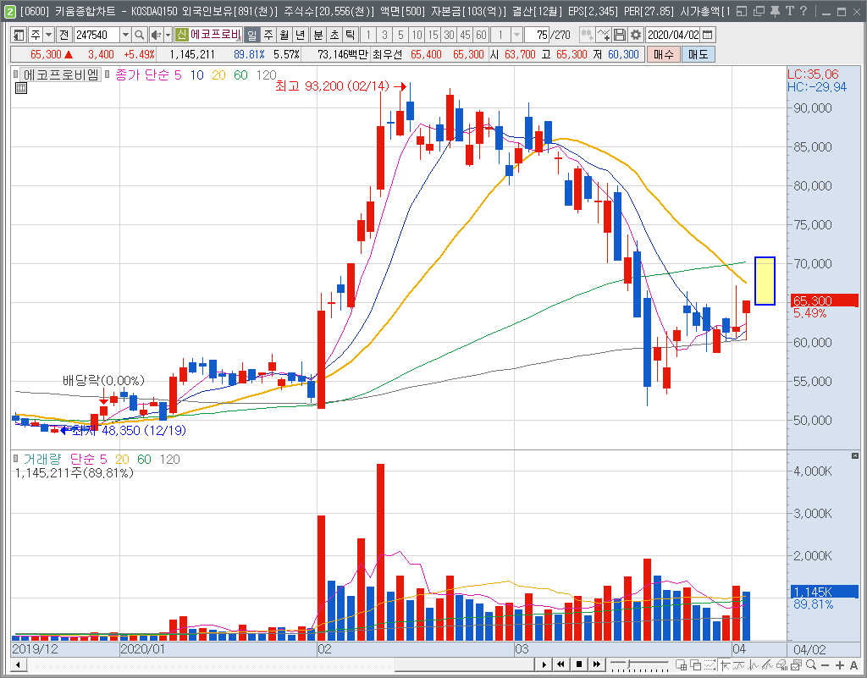
Task: Select the 3 interval preset
Action: coord(385,35)
